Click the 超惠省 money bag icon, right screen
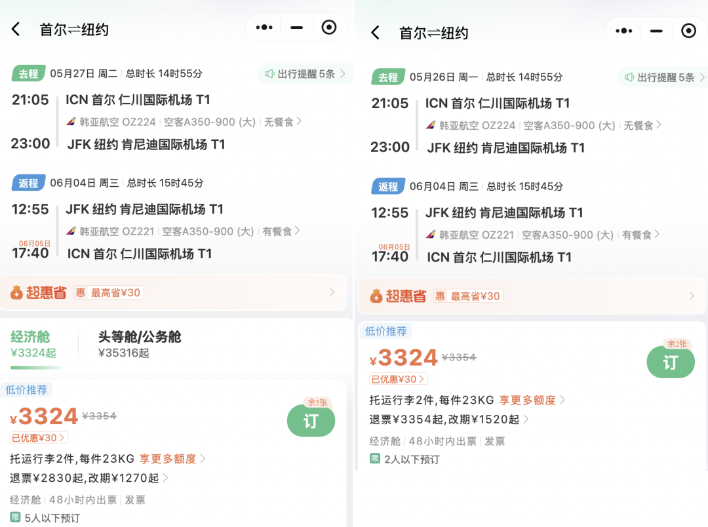708x527 pixels. tap(376, 296)
